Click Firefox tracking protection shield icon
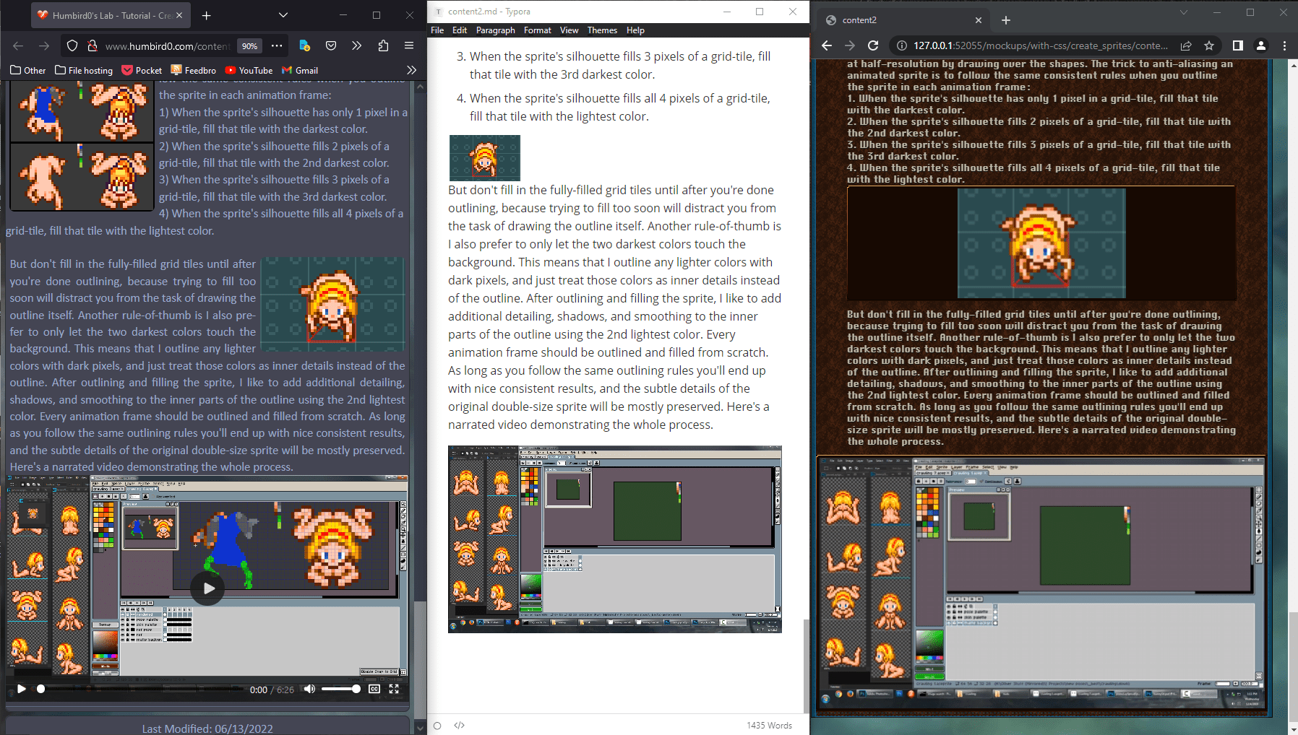1298x735 pixels. [72, 45]
